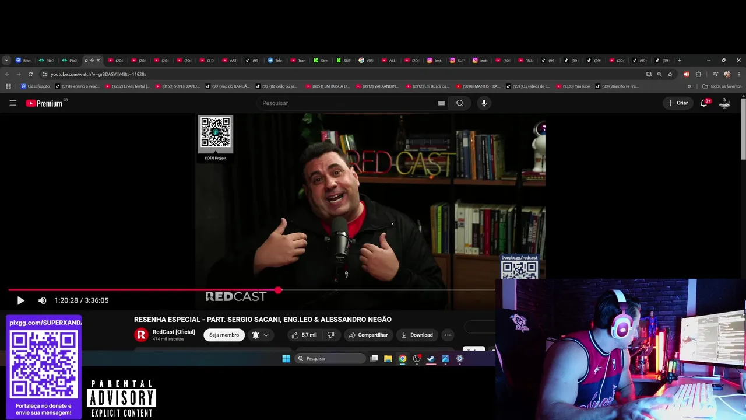746x420 pixels.
Task: Open YouTube notifications bell in header
Action: click(704, 103)
